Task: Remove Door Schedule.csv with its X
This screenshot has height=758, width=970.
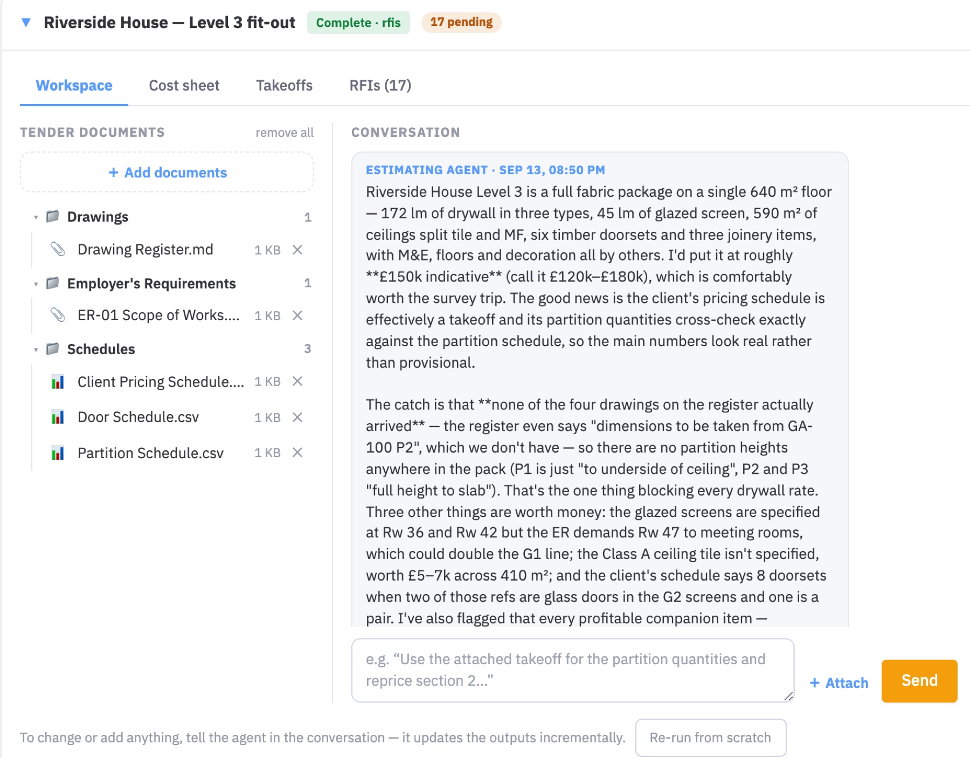Action: (297, 417)
